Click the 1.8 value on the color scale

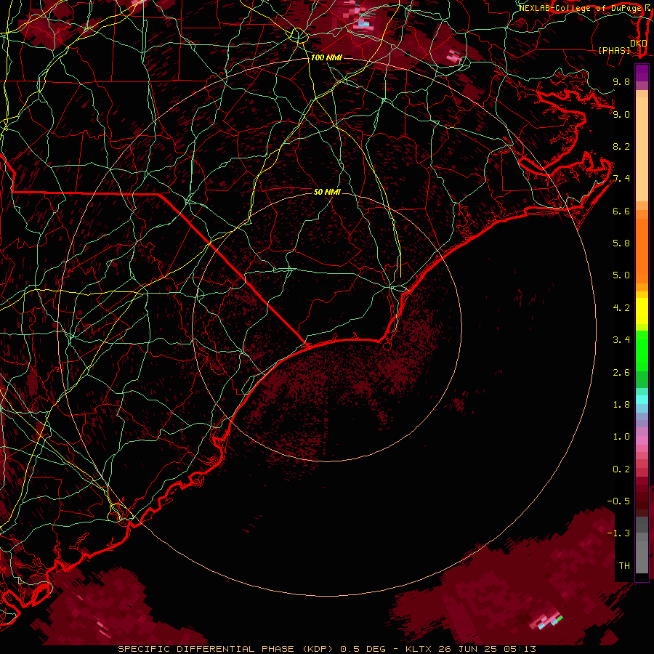click(621, 405)
